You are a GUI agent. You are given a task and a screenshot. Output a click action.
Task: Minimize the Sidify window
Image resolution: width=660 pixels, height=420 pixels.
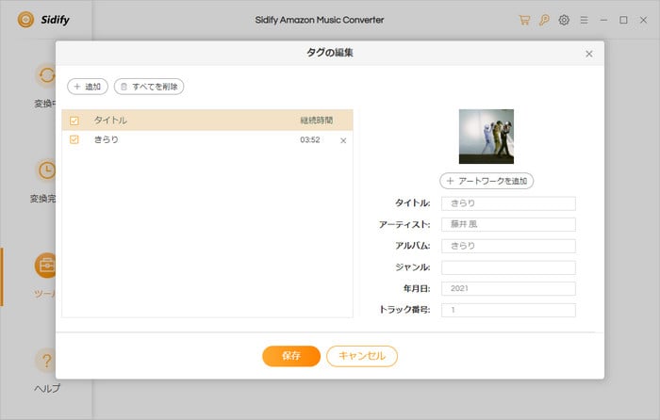click(x=603, y=20)
